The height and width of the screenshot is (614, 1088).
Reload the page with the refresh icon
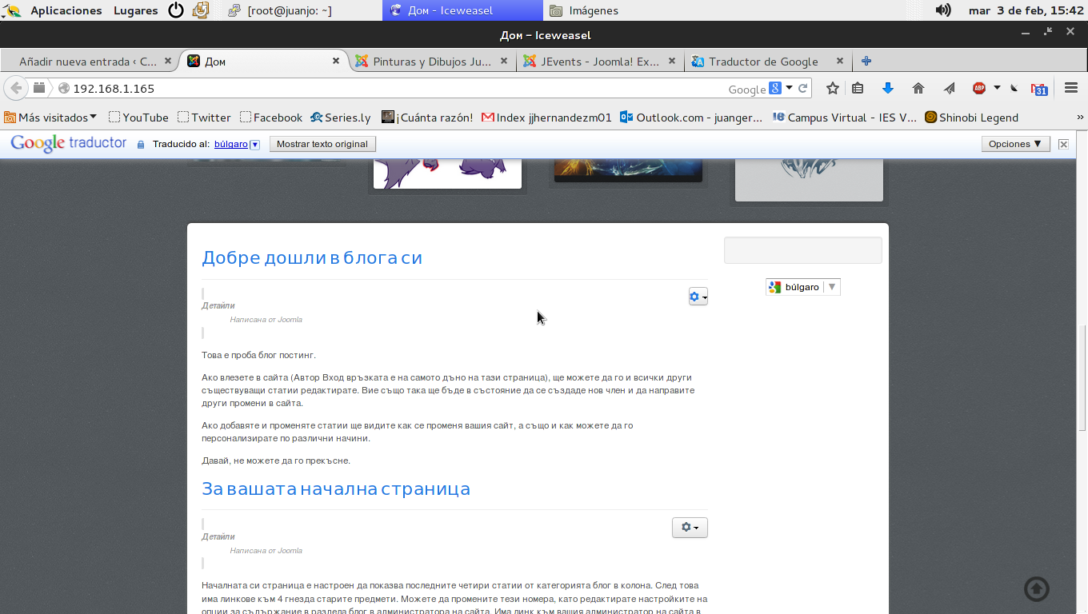coord(802,89)
